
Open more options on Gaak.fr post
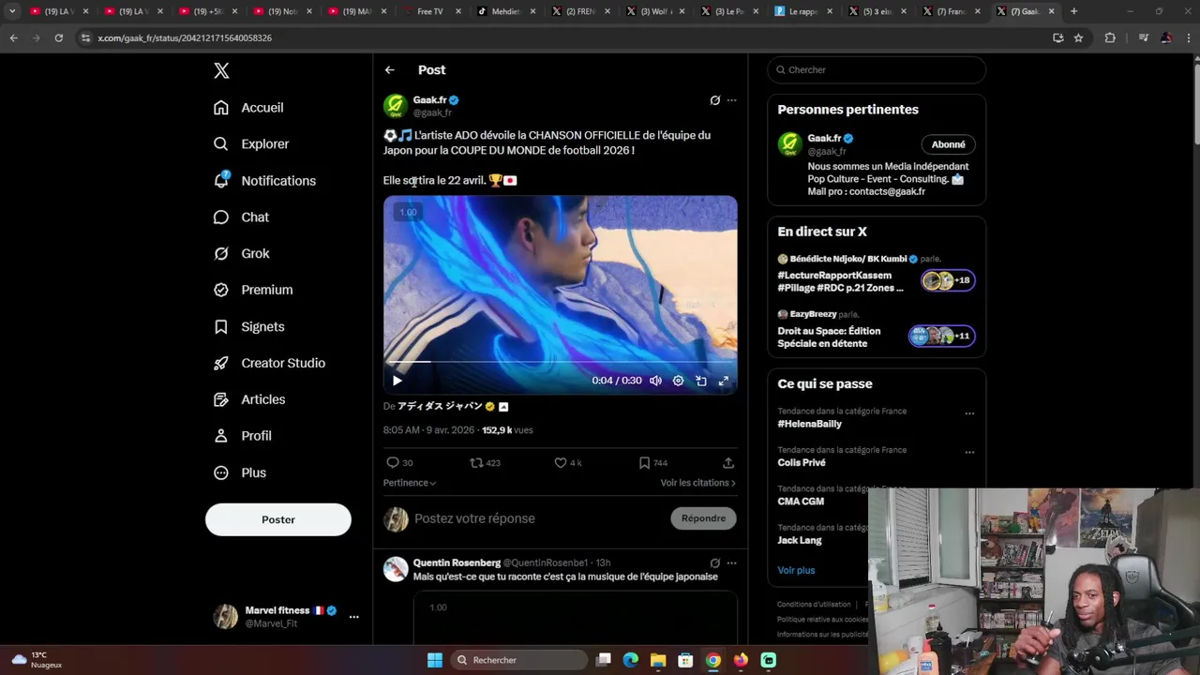[x=731, y=100]
